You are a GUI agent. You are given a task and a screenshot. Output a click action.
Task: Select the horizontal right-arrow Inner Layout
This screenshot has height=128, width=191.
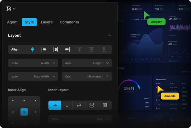(x=55, y=105)
